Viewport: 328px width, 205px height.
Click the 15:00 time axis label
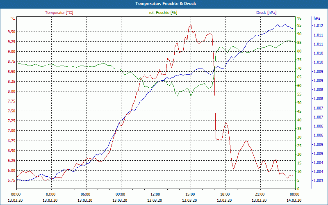[190, 194]
